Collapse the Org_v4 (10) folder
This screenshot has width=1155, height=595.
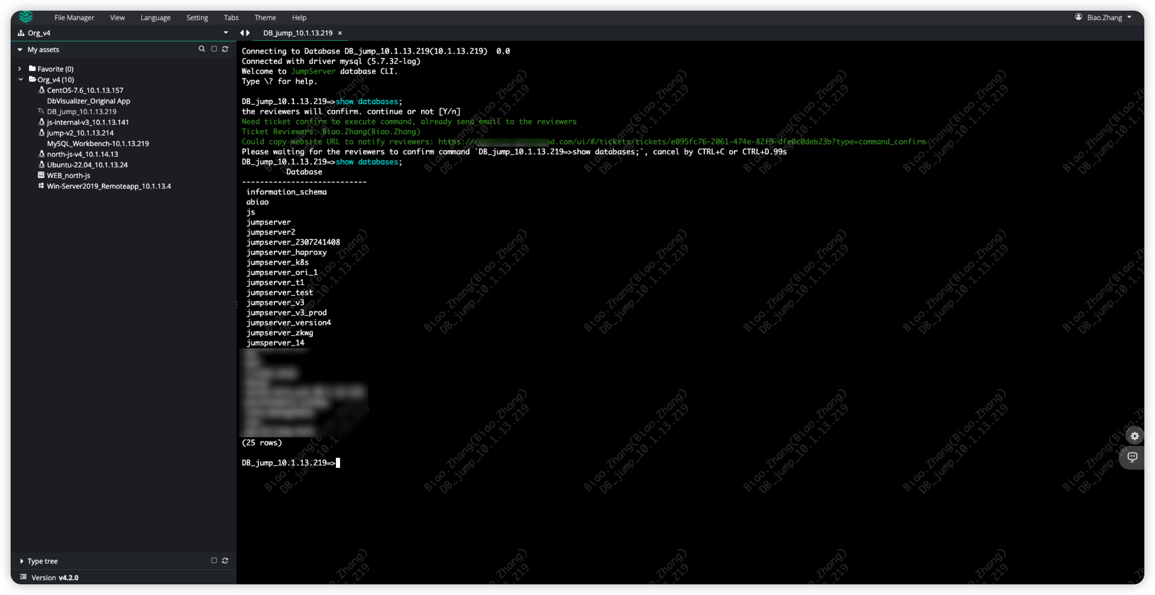tap(20, 80)
